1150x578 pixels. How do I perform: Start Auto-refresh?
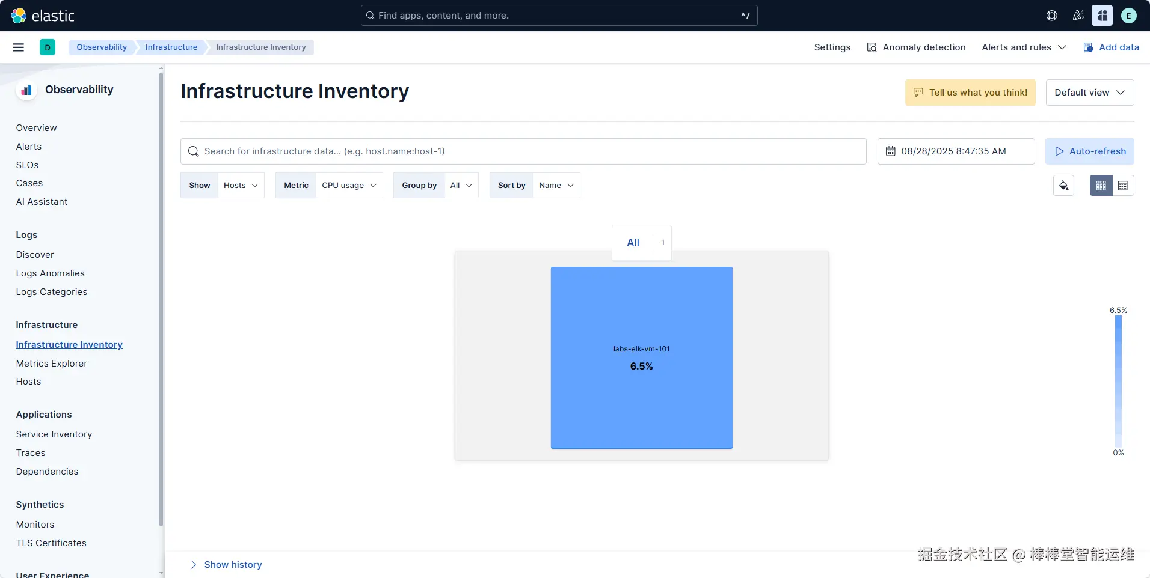(1090, 151)
